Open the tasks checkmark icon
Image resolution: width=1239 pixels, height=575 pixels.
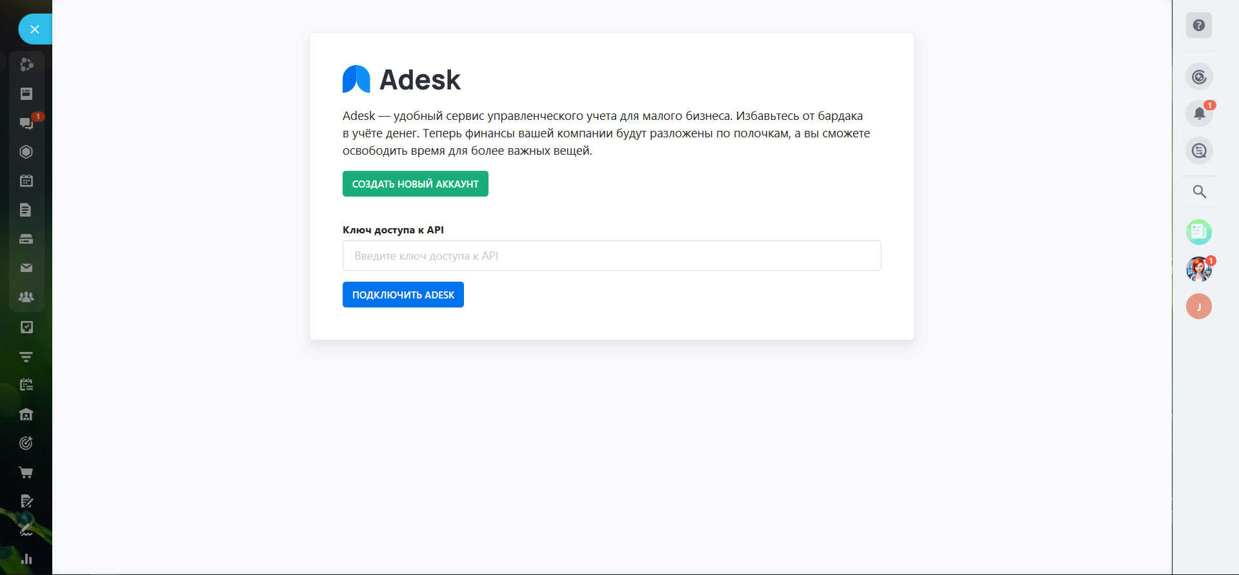click(26, 327)
